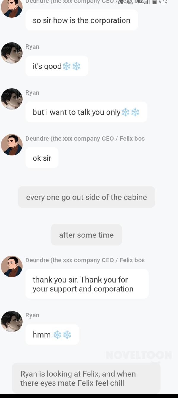Select the "ok sir" message bubble

(42, 158)
